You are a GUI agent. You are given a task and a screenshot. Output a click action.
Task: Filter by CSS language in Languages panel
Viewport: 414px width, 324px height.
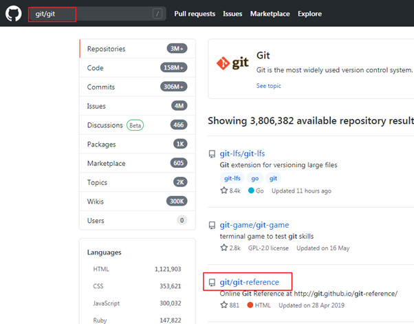tap(137, 286)
